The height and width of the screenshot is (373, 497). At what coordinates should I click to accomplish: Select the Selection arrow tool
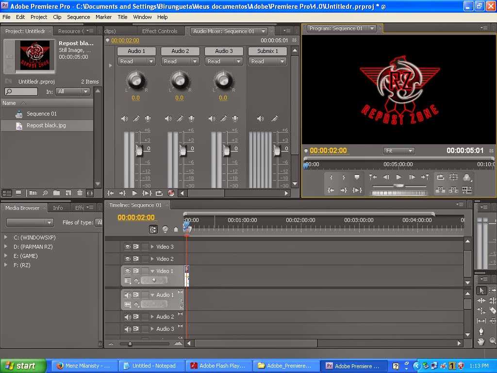click(x=481, y=290)
